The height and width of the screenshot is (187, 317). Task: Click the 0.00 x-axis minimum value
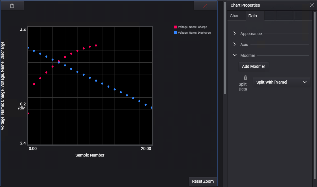tap(33, 149)
